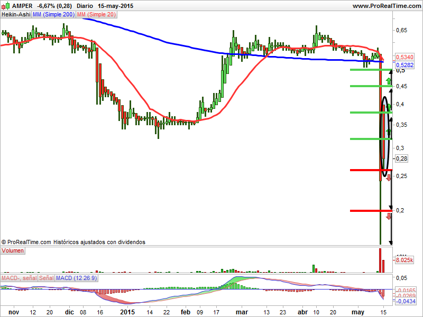
Task: Click the Históricos ajustados con dividendos text
Action: click(x=99, y=242)
